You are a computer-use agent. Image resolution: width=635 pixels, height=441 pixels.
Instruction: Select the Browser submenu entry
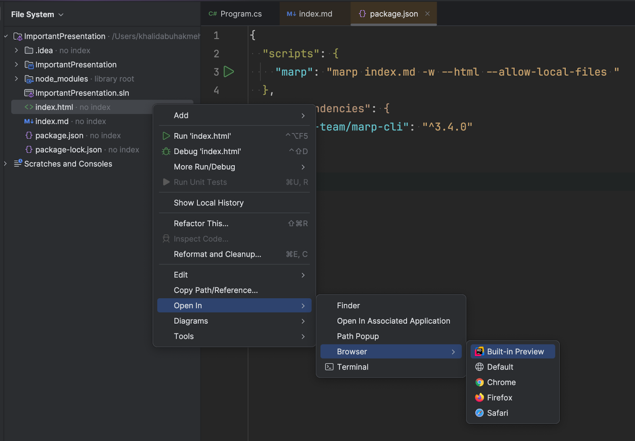391,351
